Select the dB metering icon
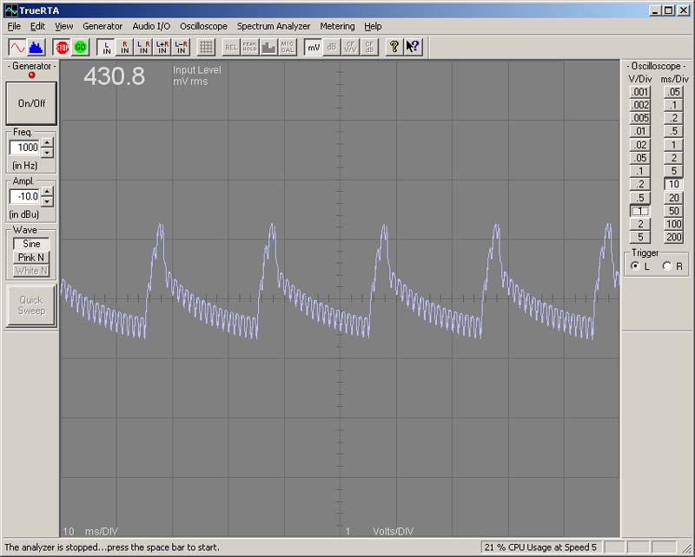The height and width of the screenshot is (557, 695). tap(332, 47)
